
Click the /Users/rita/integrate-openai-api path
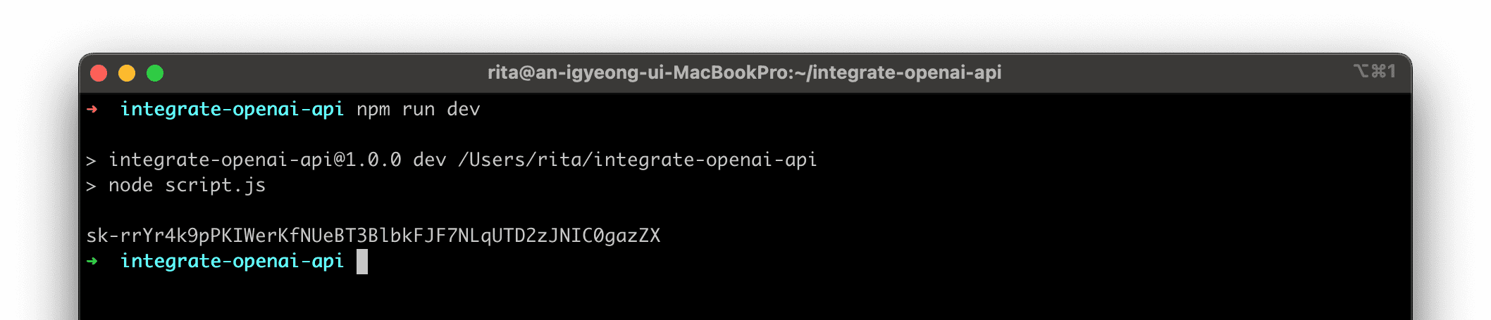[x=637, y=160]
